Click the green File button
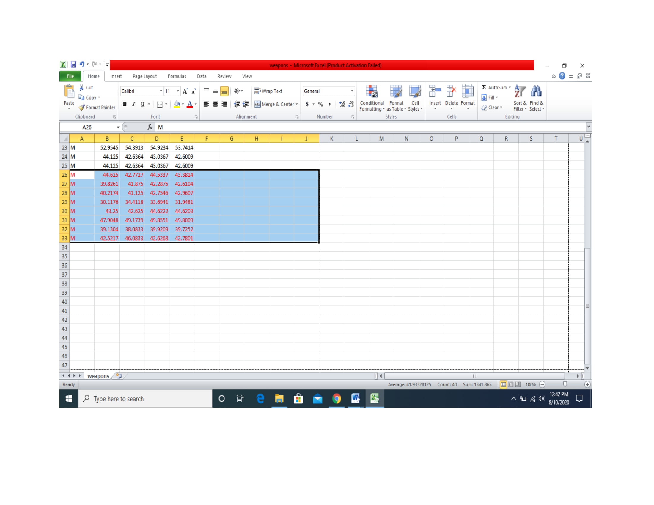This screenshot has height=505, width=654. [x=70, y=76]
